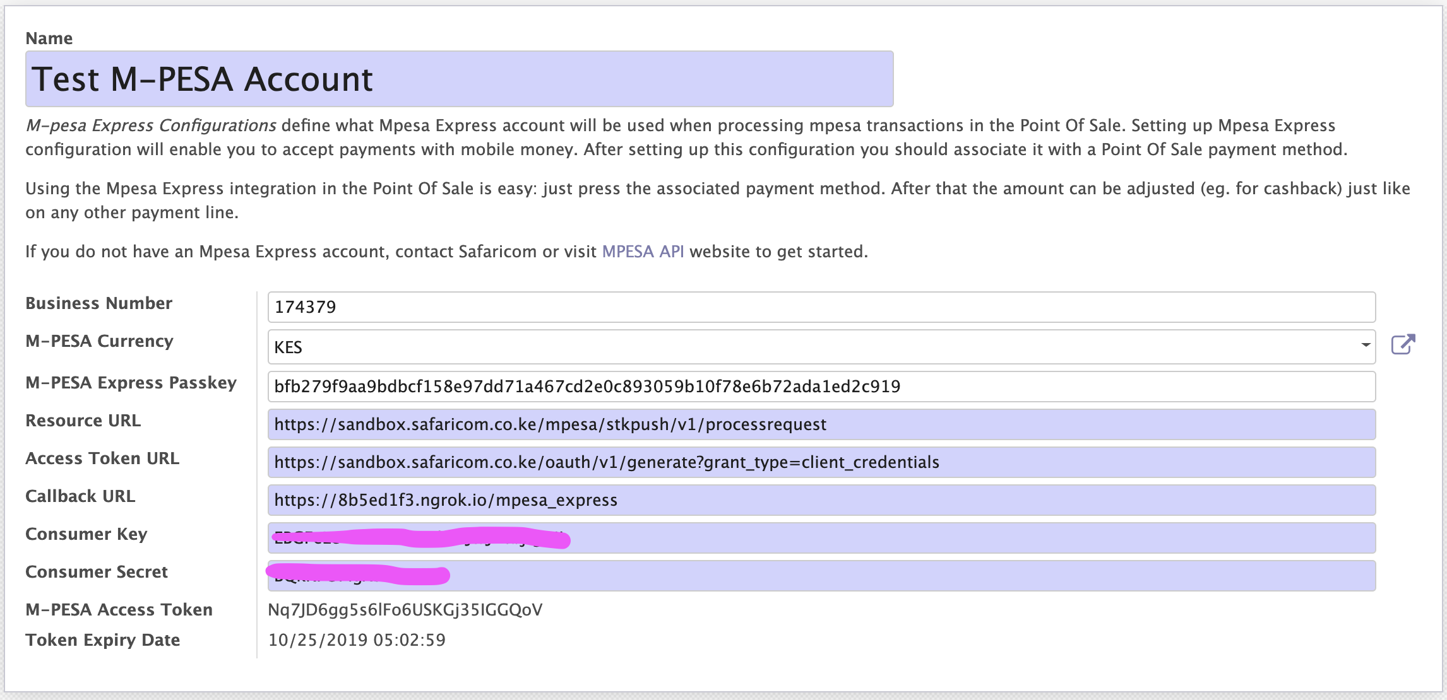This screenshot has width=1447, height=700.
Task: Open the MPESA API website link
Action: click(x=643, y=252)
